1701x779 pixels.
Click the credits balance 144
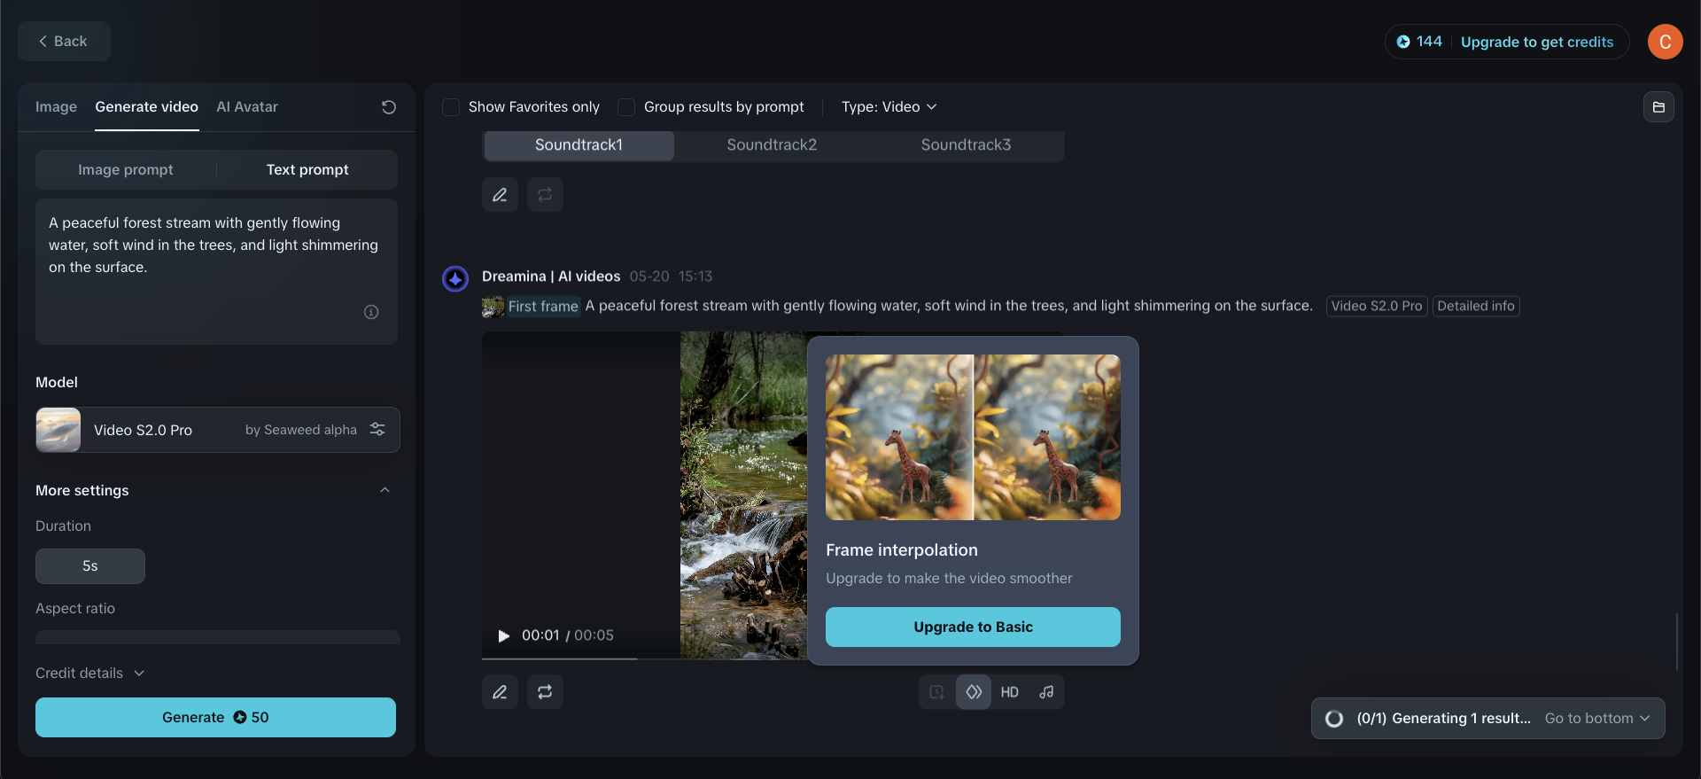1419,42
